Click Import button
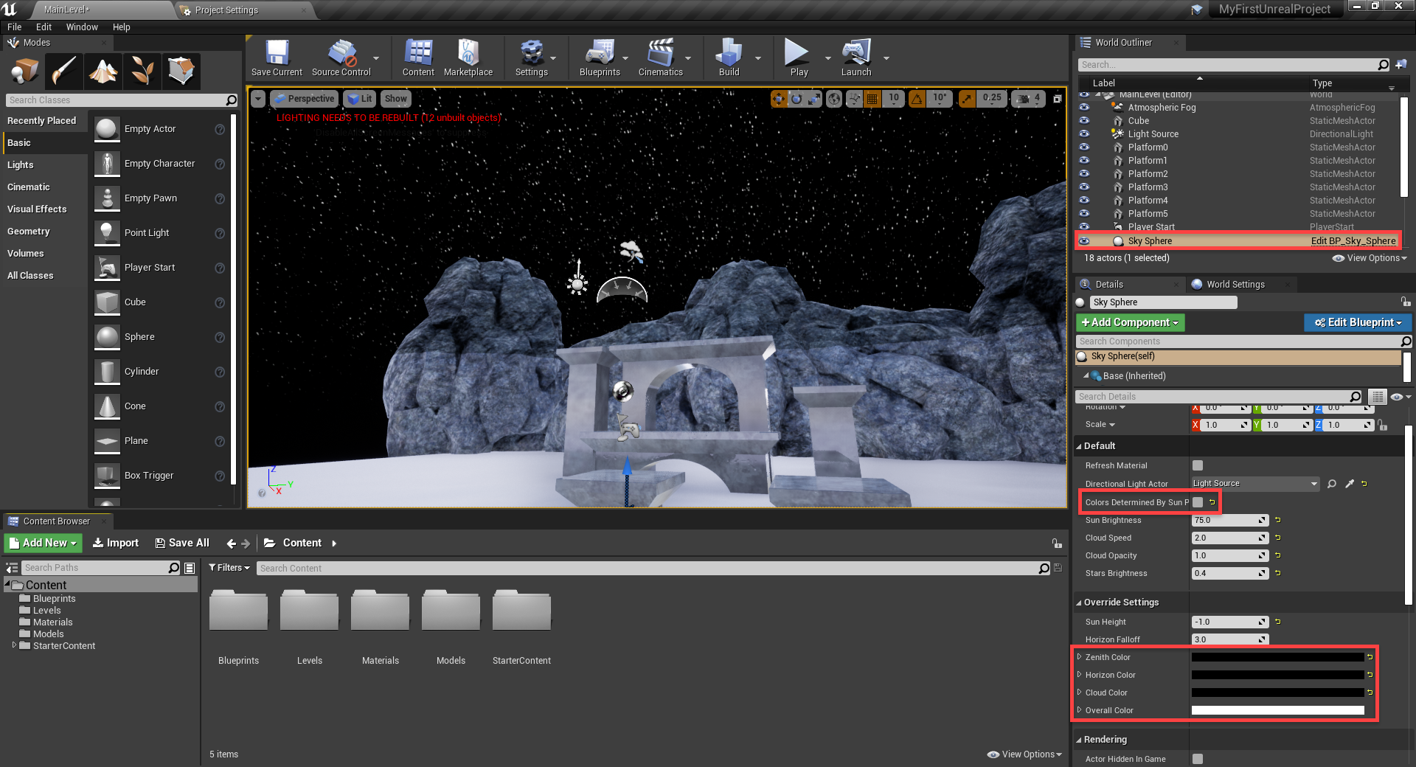1416x767 pixels. click(116, 543)
